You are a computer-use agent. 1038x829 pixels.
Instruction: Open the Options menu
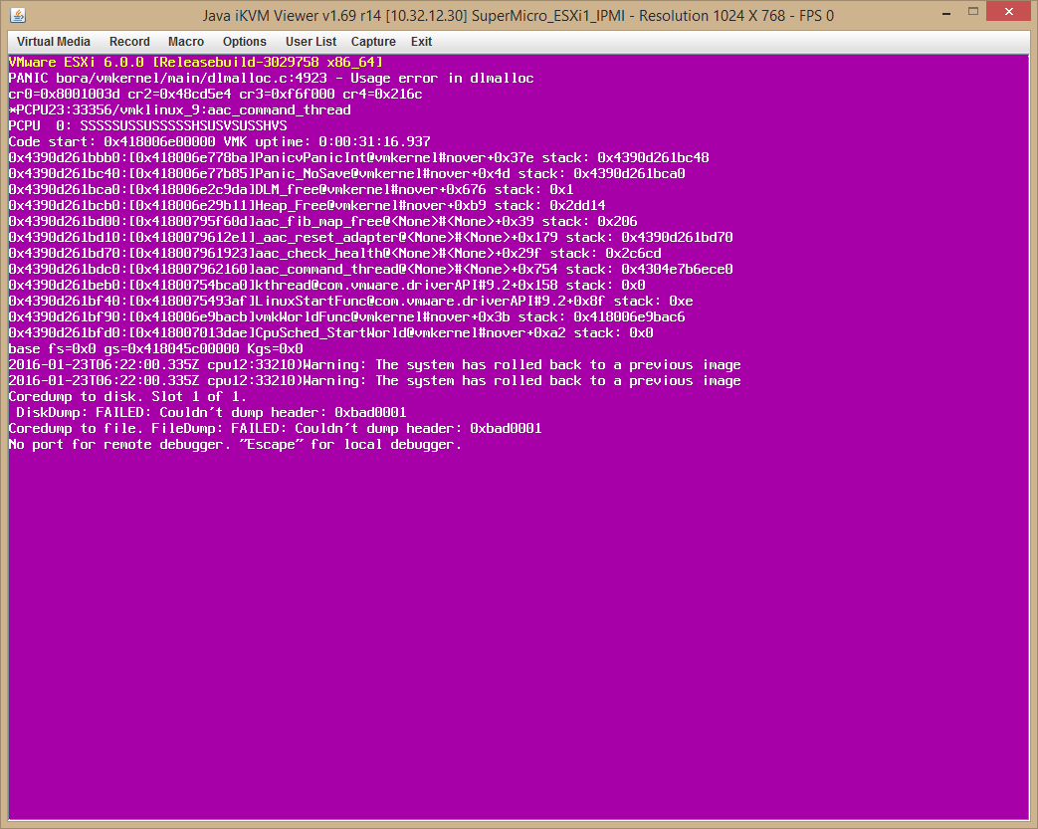(244, 42)
